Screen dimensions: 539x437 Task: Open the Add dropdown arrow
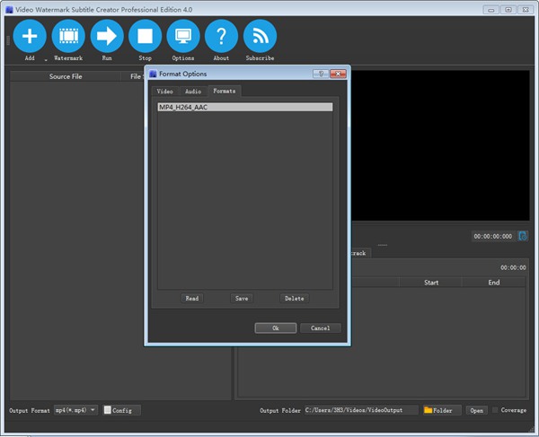pos(46,60)
